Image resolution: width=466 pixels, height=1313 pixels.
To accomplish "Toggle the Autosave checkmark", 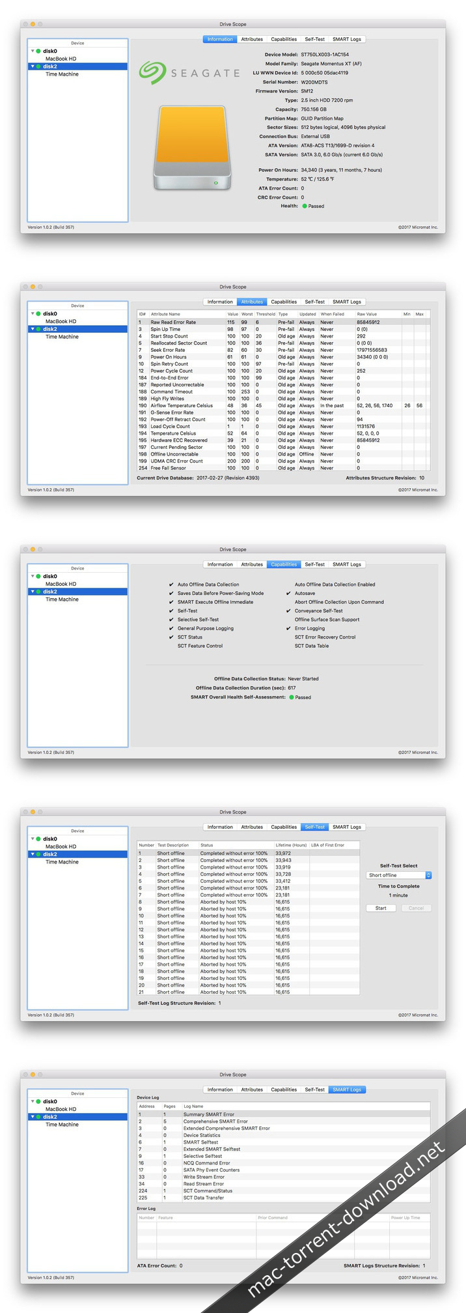I will click(x=288, y=594).
